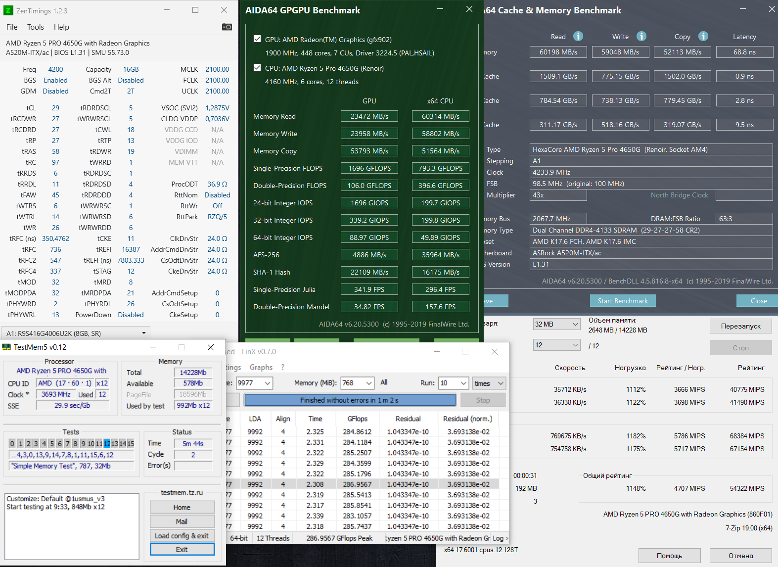Image resolution: width=778 pixels, height=567 pixels.
Task: Click the ZenTimings screenshot camera icon
Action: click(x=227, y=27)
